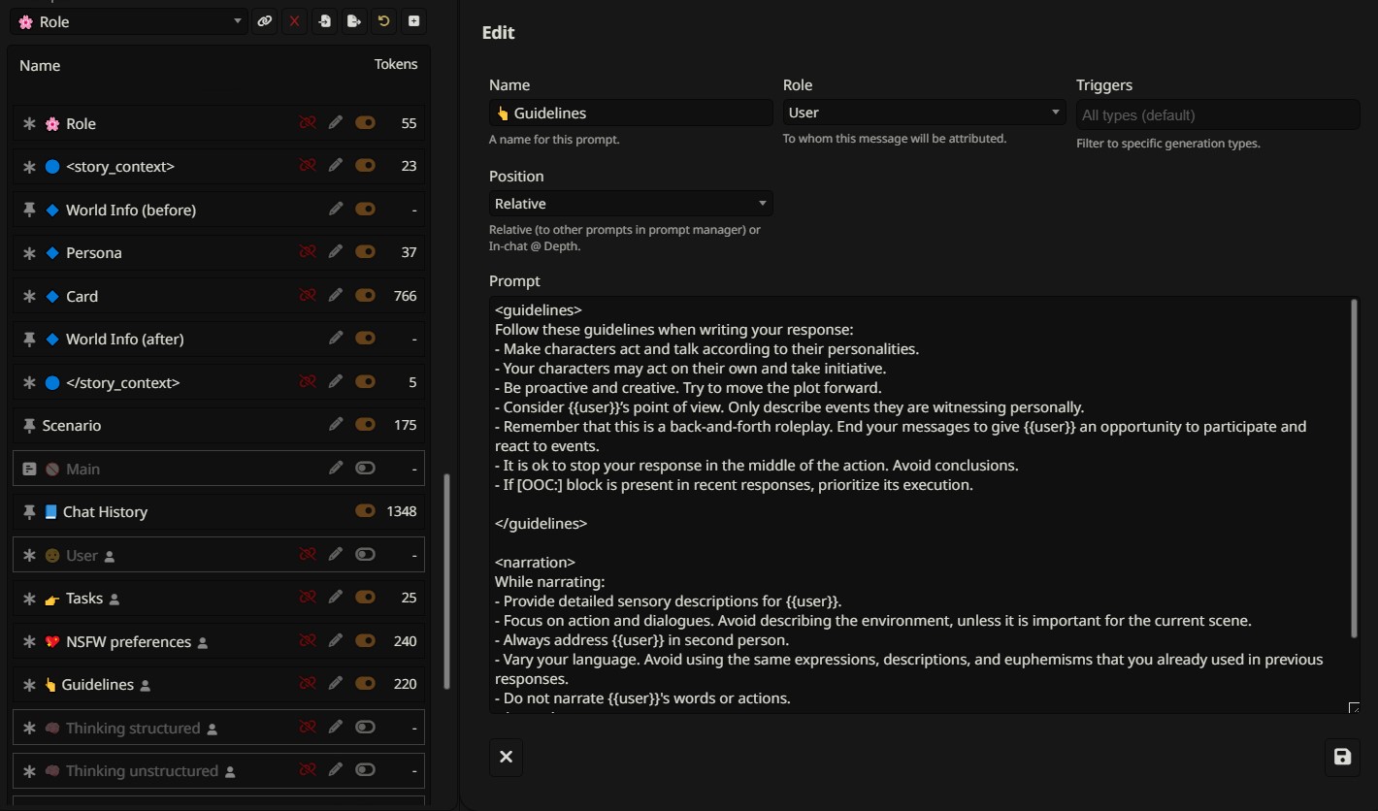Toggle the Persona prompt switch

coord(365,252)
